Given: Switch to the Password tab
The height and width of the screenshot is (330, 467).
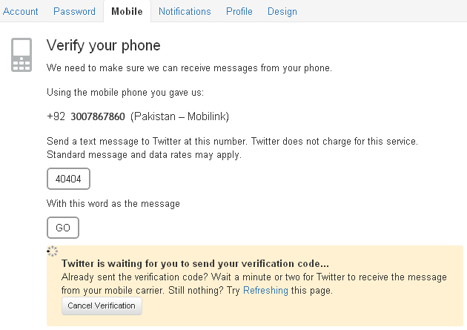Looking at the screenshot, I should [74, 11].
